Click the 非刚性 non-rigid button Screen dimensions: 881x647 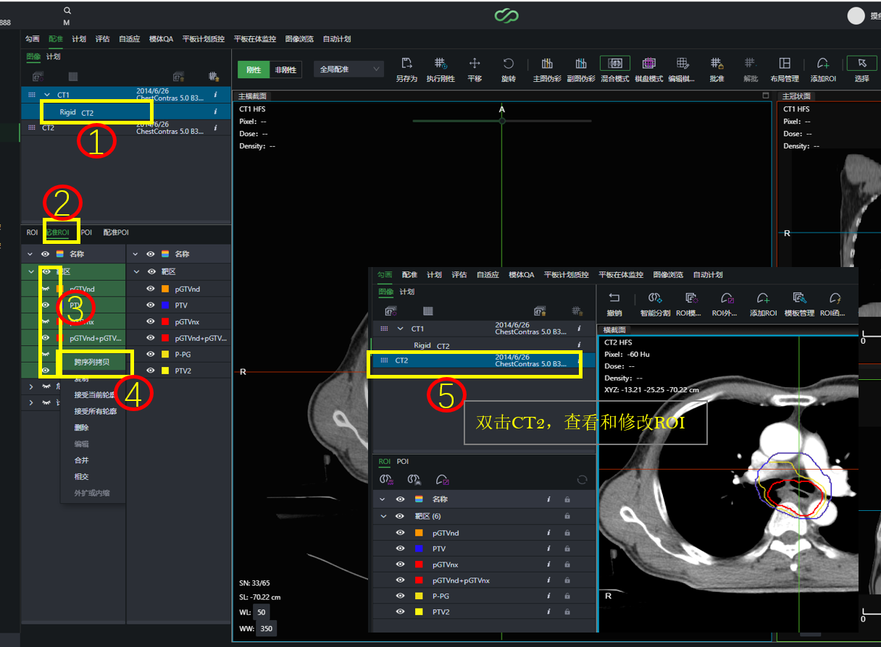[286, 69]
